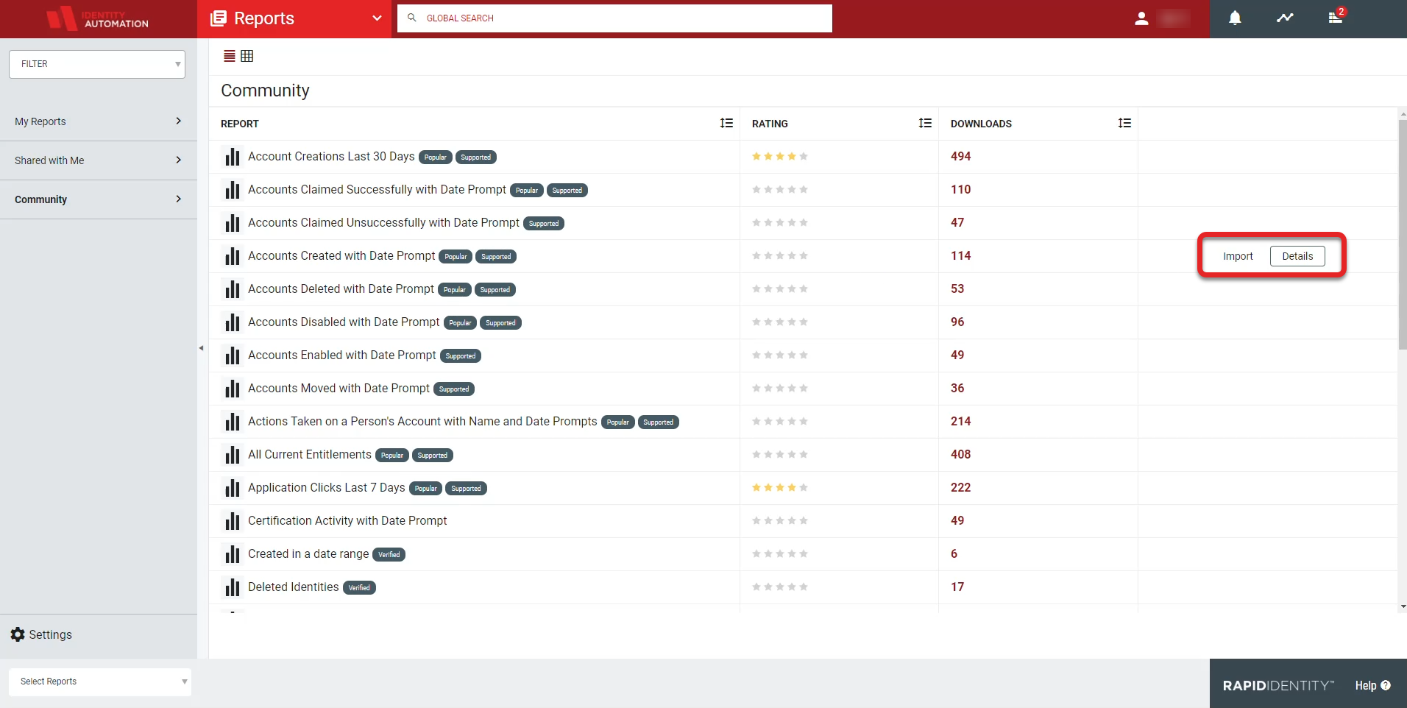Rate Application Clicks Last 7 Days stars

pyautogui.click(x=780, y=487)
